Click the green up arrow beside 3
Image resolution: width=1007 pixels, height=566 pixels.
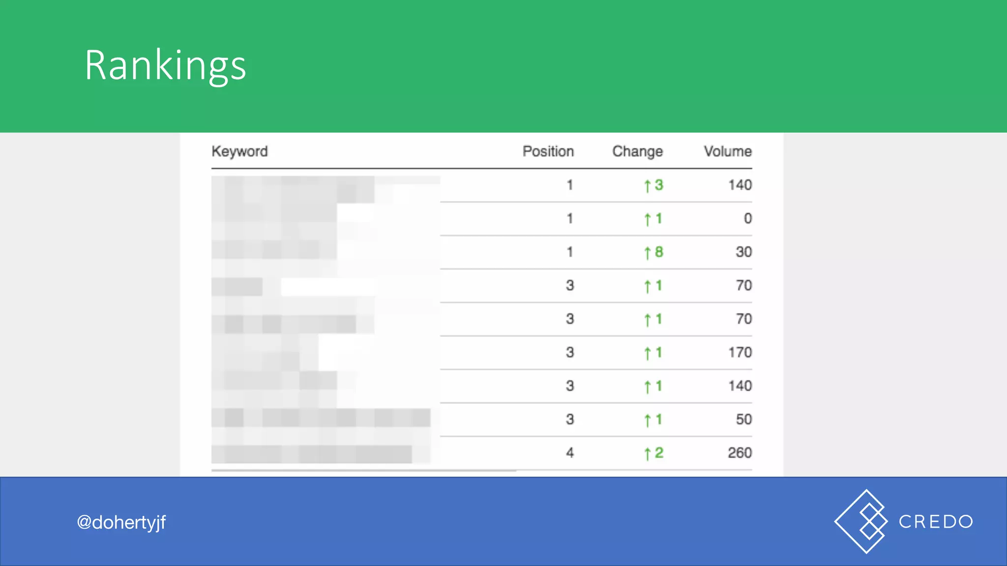647,186
